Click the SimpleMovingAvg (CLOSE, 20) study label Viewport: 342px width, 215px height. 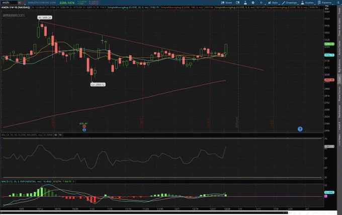point(128,8)
